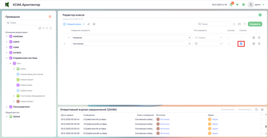Select Состояние оборудования in the tree
Screen dimensions: 268x138
(x=32, y=96)
